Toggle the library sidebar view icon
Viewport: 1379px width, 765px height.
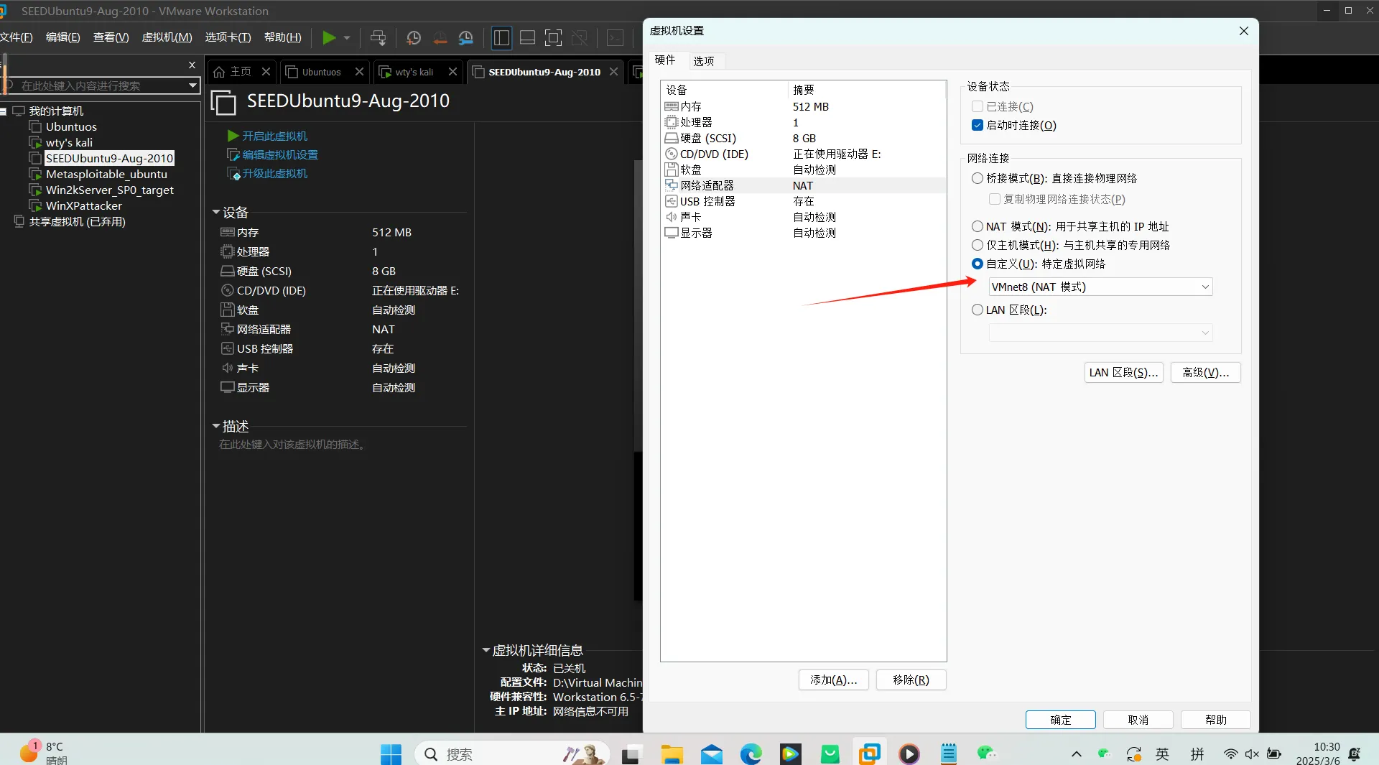[x=501, y=37]
